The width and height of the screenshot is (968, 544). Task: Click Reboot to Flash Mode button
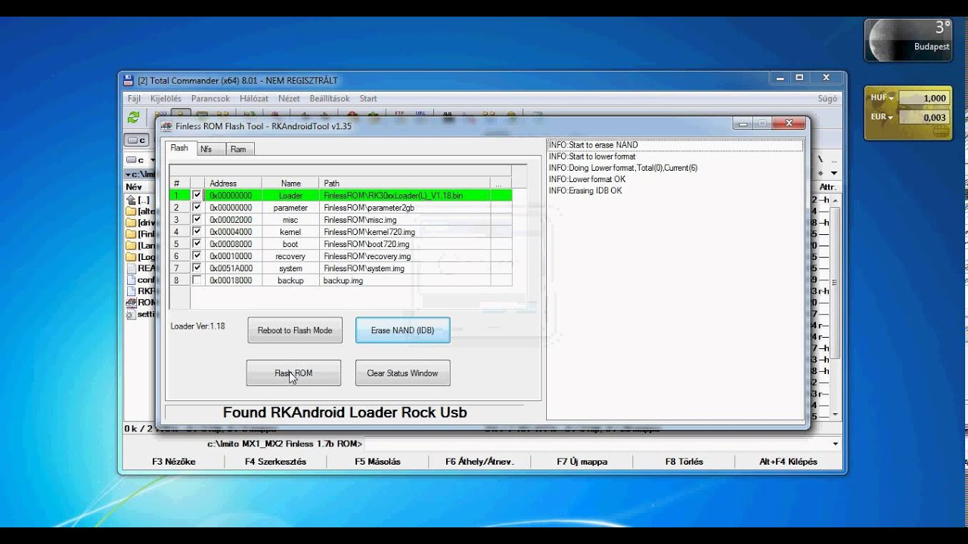click(x=295, y=330)
